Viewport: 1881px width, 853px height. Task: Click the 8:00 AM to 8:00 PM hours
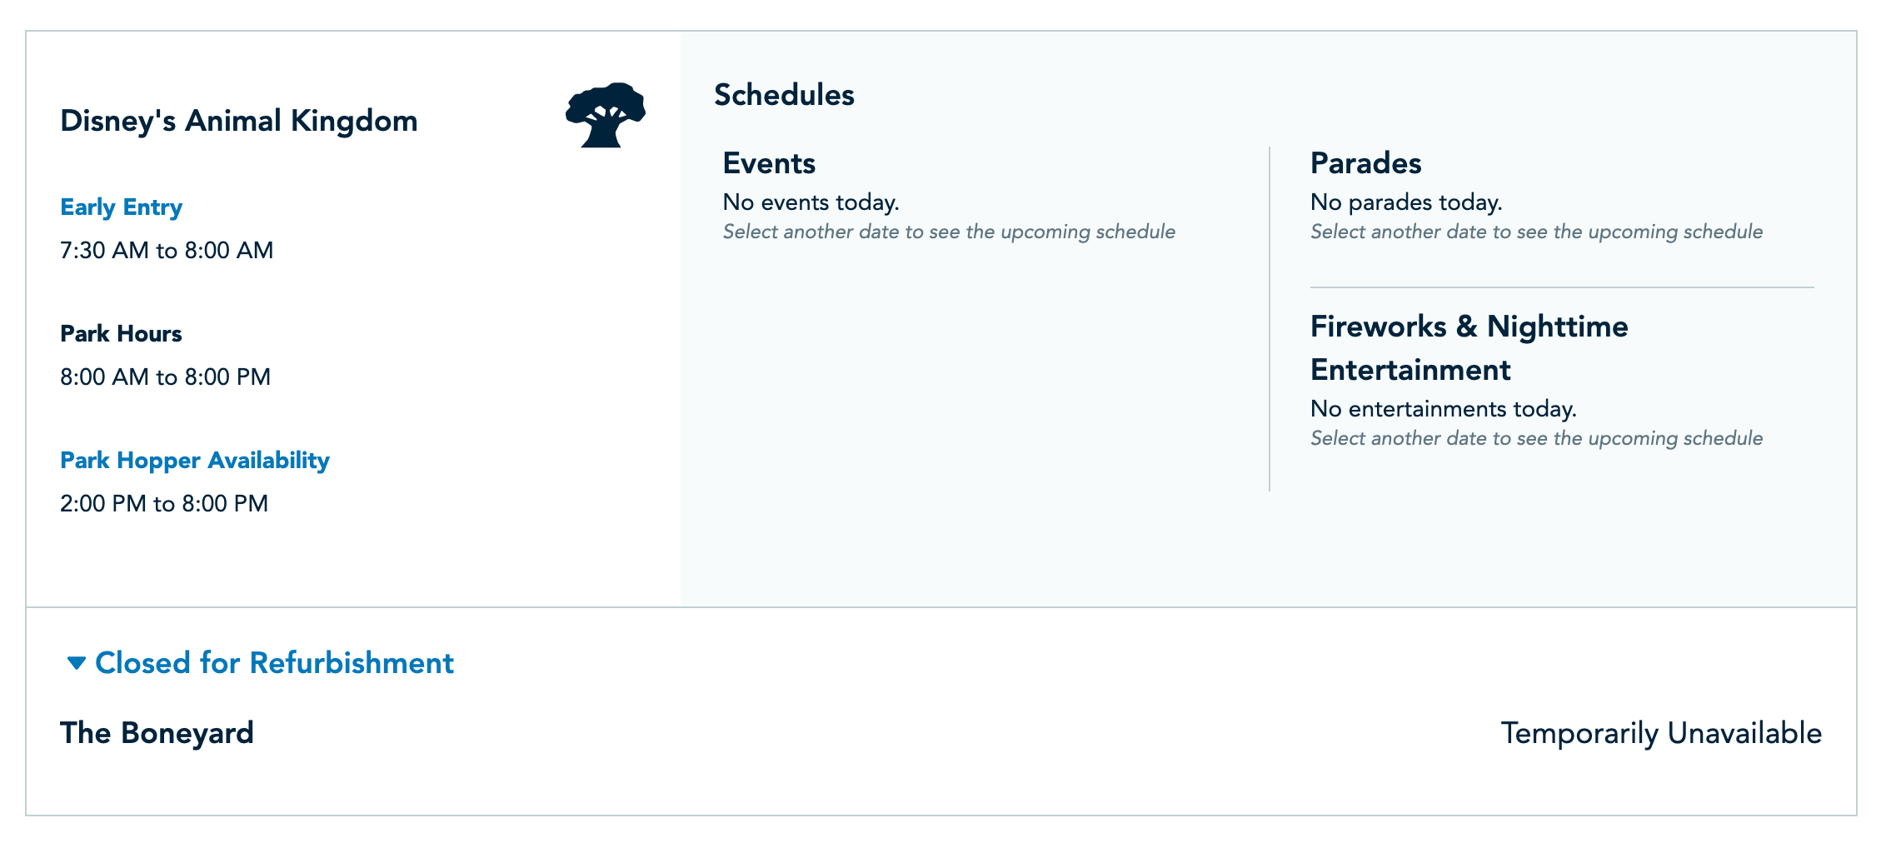[165, 377]
